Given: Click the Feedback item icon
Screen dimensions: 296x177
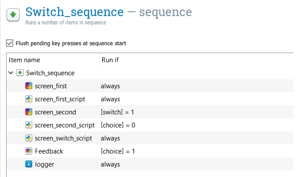Looking at the screenshot, I should click(29, 151).
